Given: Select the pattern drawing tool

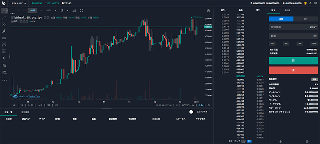Looking at the screenshot, I should point(4,44).
